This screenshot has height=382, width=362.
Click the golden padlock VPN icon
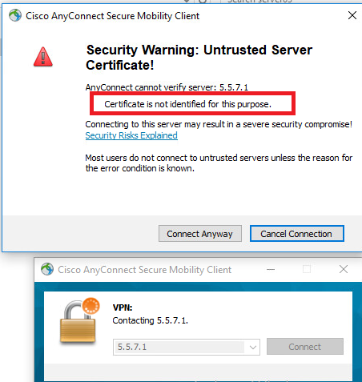[78, 320]
